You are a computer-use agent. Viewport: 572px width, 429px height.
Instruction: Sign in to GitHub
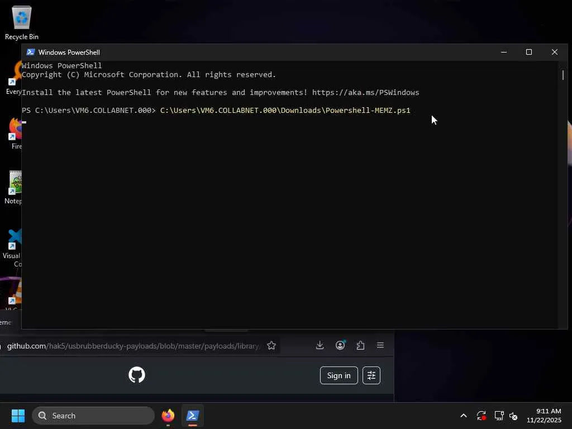pos(339,375)
